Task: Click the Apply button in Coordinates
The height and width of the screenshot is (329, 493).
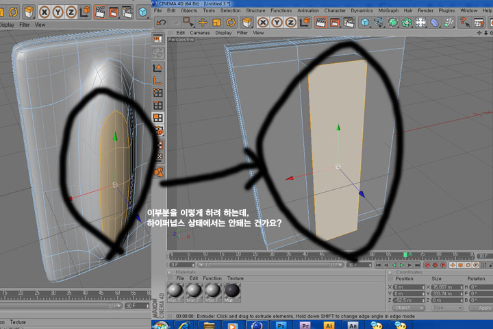Action: [481, 308]
